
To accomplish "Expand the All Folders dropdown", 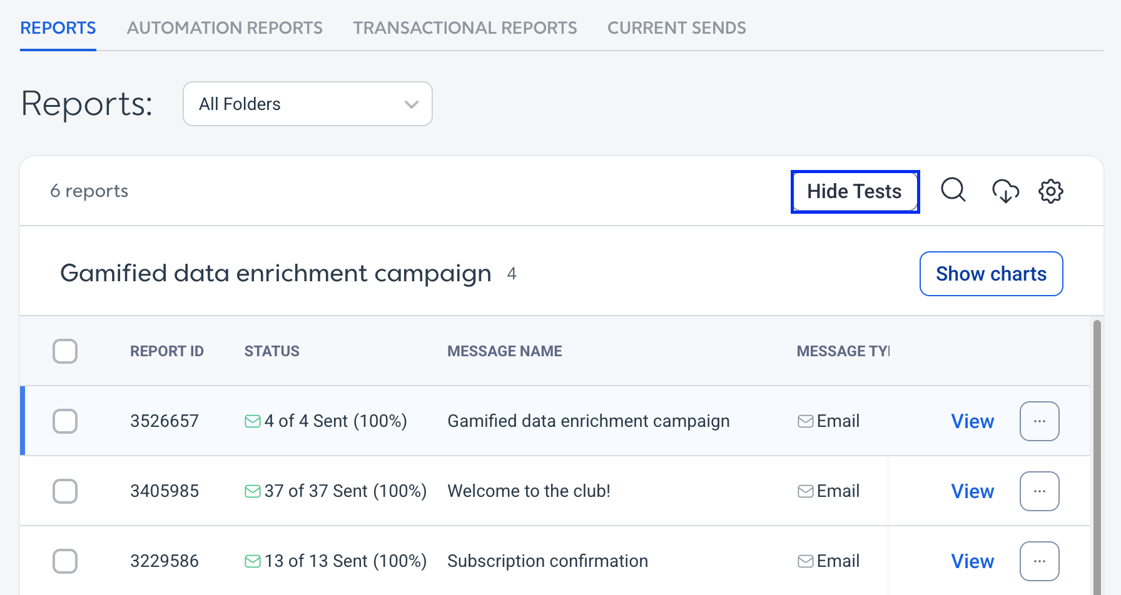I will click(308, 104).
